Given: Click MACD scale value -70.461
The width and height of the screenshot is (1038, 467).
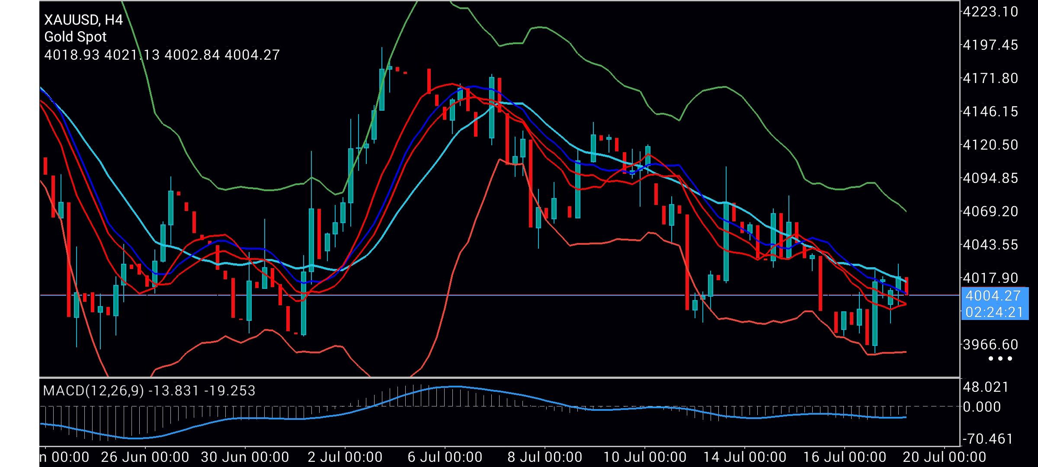Looking at the screenshot, I should (x=987, y=439).
